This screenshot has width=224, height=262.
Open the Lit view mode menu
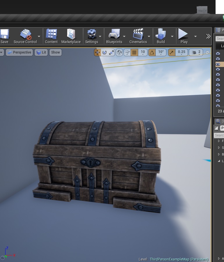(x=41, y=52)
